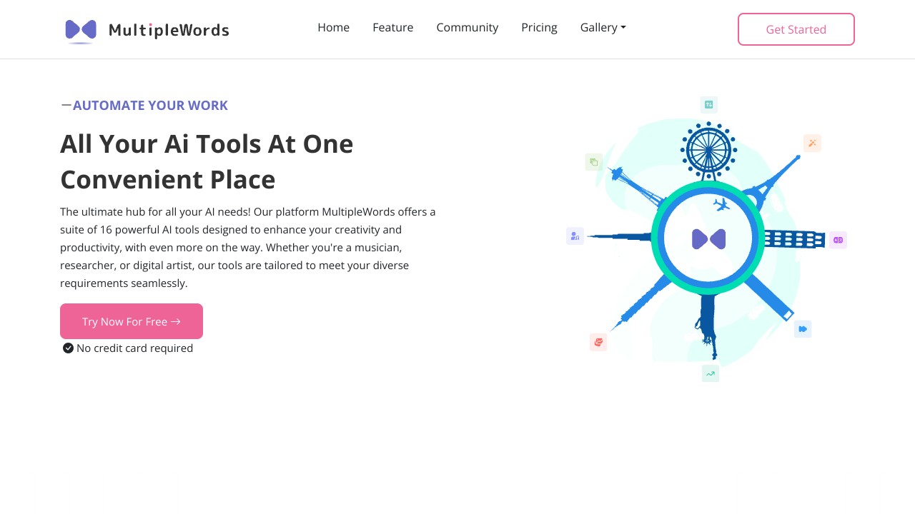Click Try Now For Free button
This screenshot has height=514, width=915.
[132, 321]
